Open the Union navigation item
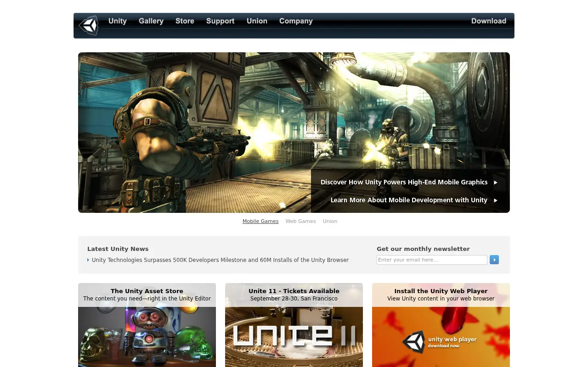This screenshot has height=367, width=588. pos(257,21)
